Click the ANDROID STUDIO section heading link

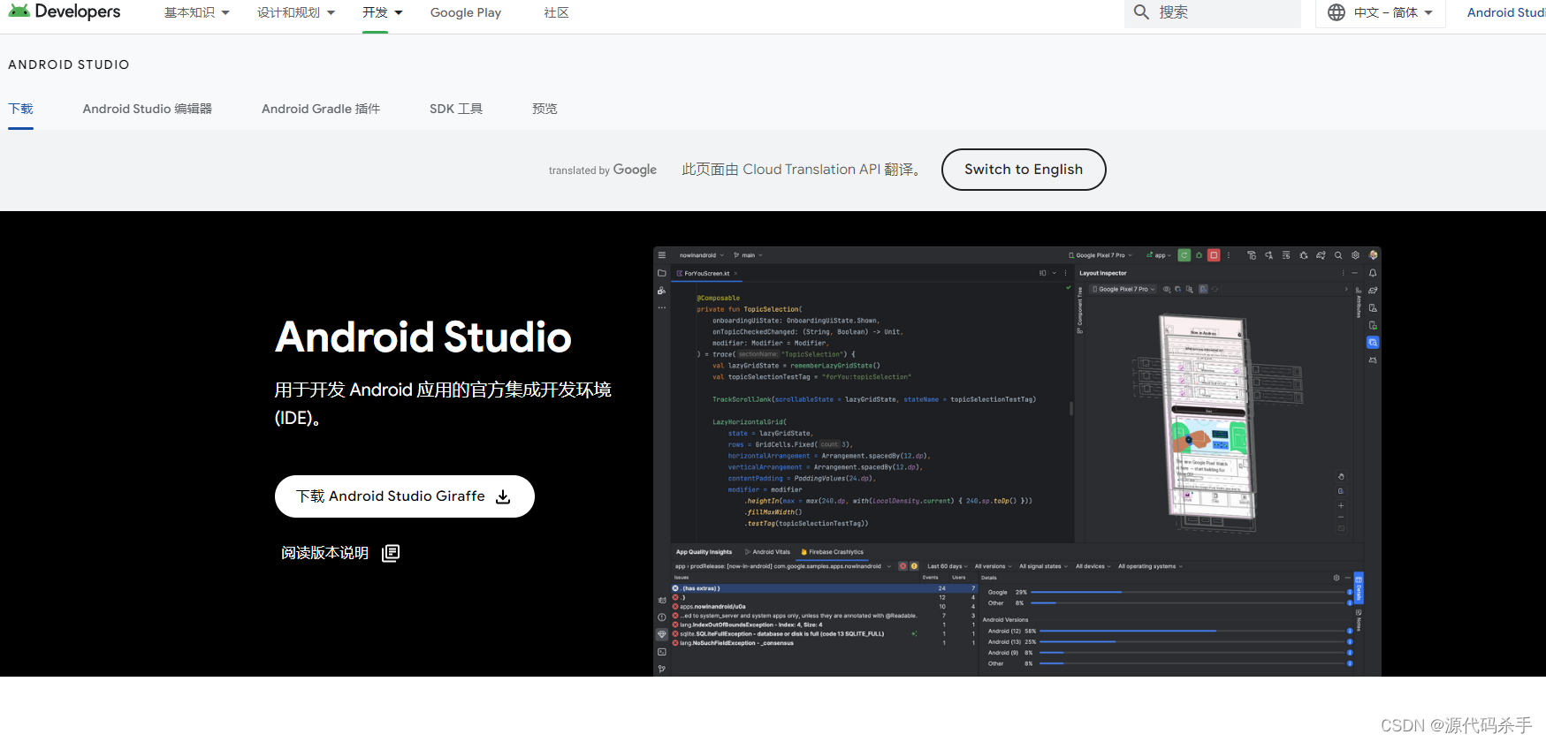click(69, 64)
